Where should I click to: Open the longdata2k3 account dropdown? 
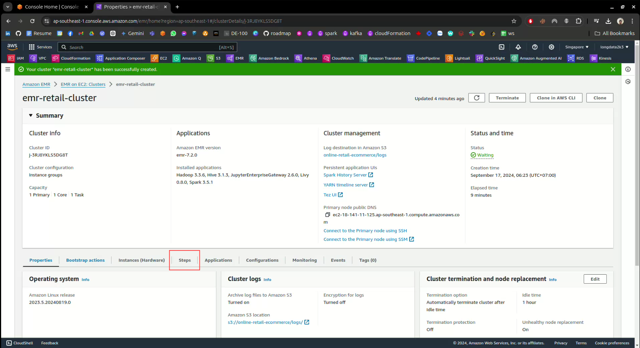(614, 47)
